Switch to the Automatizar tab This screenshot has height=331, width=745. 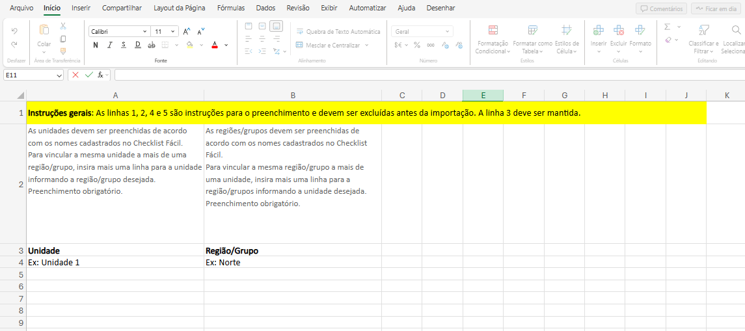click(x=367, y=8)
